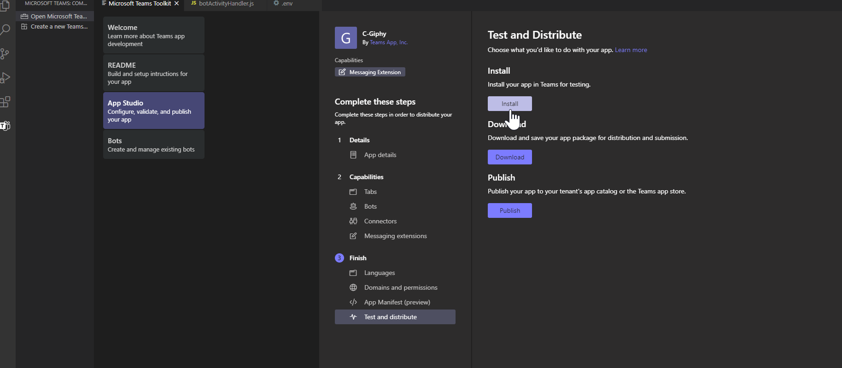Click the App Manifest code icon

pos(353,302)
